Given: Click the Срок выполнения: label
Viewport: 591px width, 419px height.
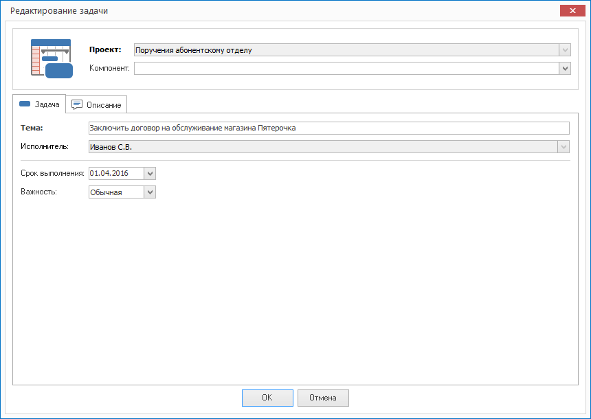Looking at the screenshot, I should [x=52, y=173].
